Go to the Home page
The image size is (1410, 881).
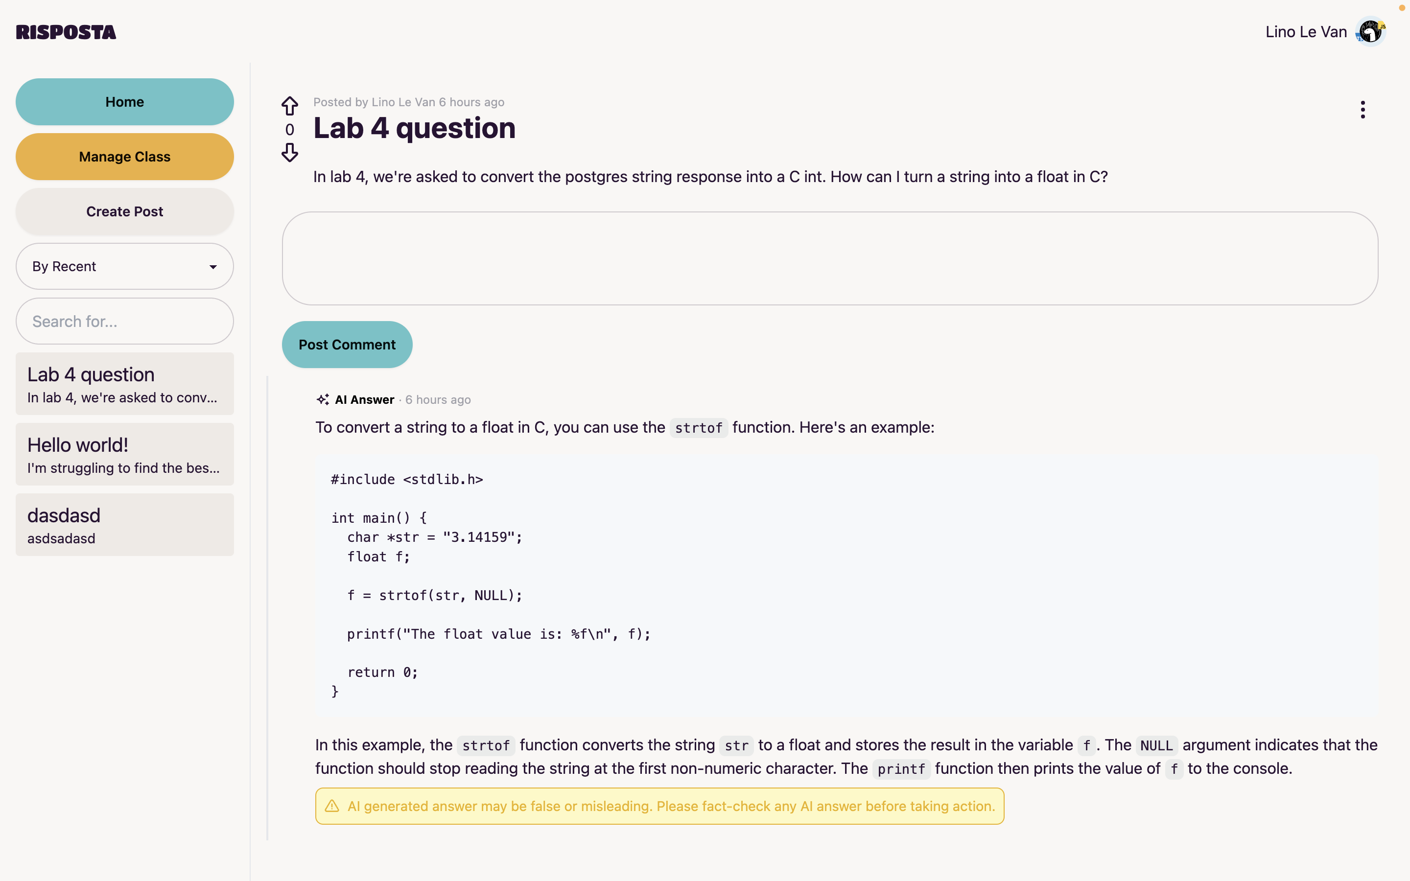(125, 102)
